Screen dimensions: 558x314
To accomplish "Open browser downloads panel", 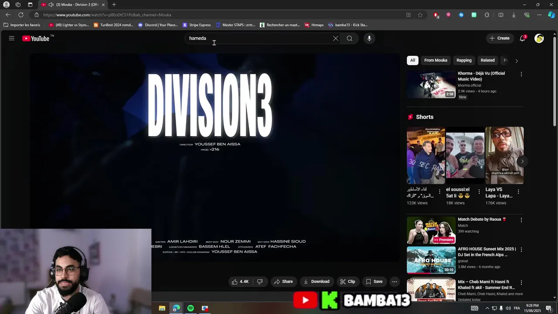I will (514, 15).
